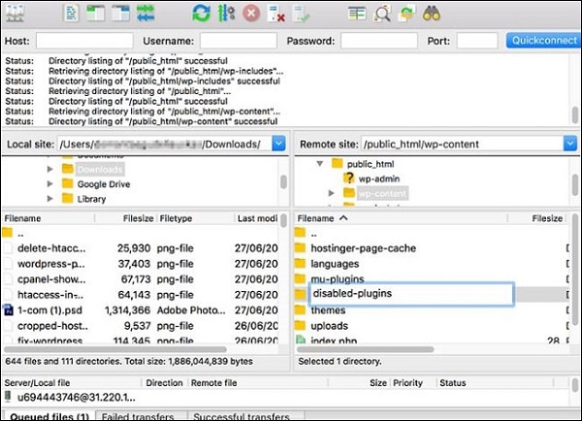Click the Host input field

click(84, 41)
